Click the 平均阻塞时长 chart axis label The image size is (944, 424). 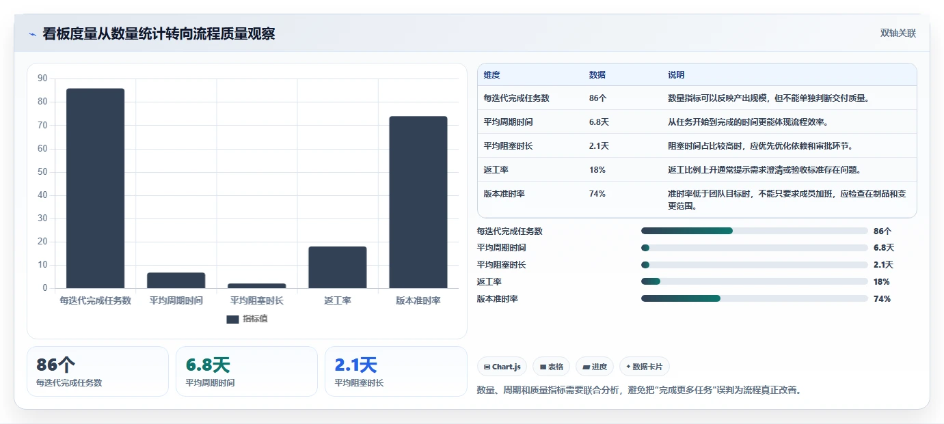257,300
